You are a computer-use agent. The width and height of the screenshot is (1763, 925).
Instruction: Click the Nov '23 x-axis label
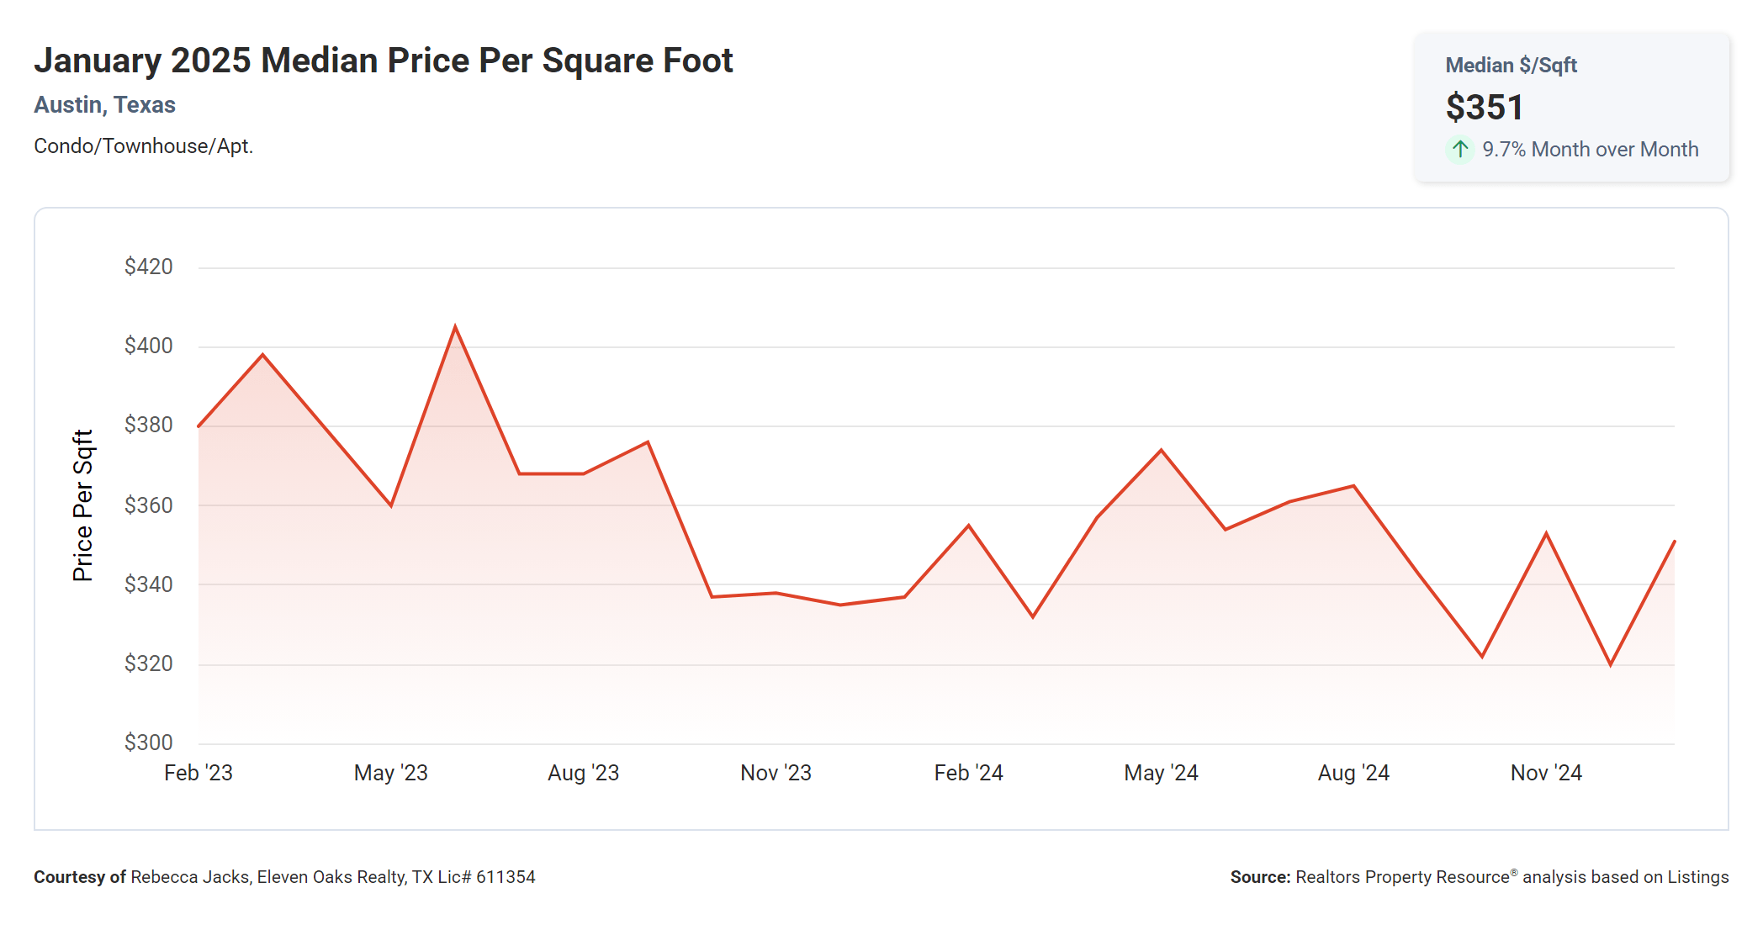pyautogui.click(x=776, y=773)
